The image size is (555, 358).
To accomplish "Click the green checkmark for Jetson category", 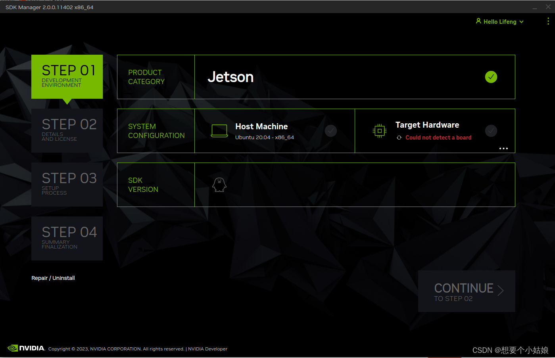I will 491,77.
